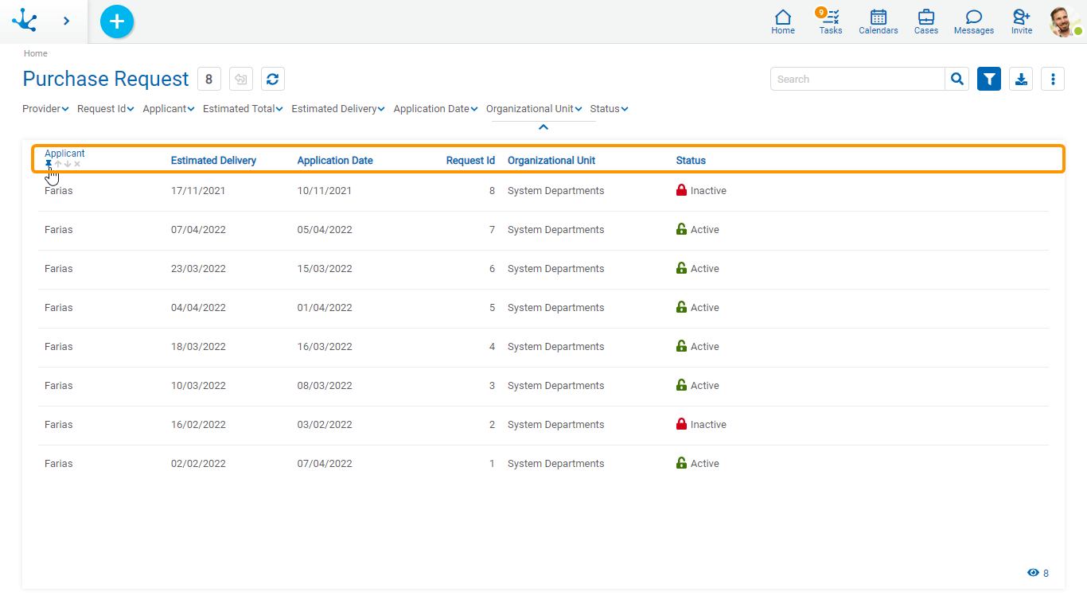Click the remove X icon under Applicant

point(77,164)
